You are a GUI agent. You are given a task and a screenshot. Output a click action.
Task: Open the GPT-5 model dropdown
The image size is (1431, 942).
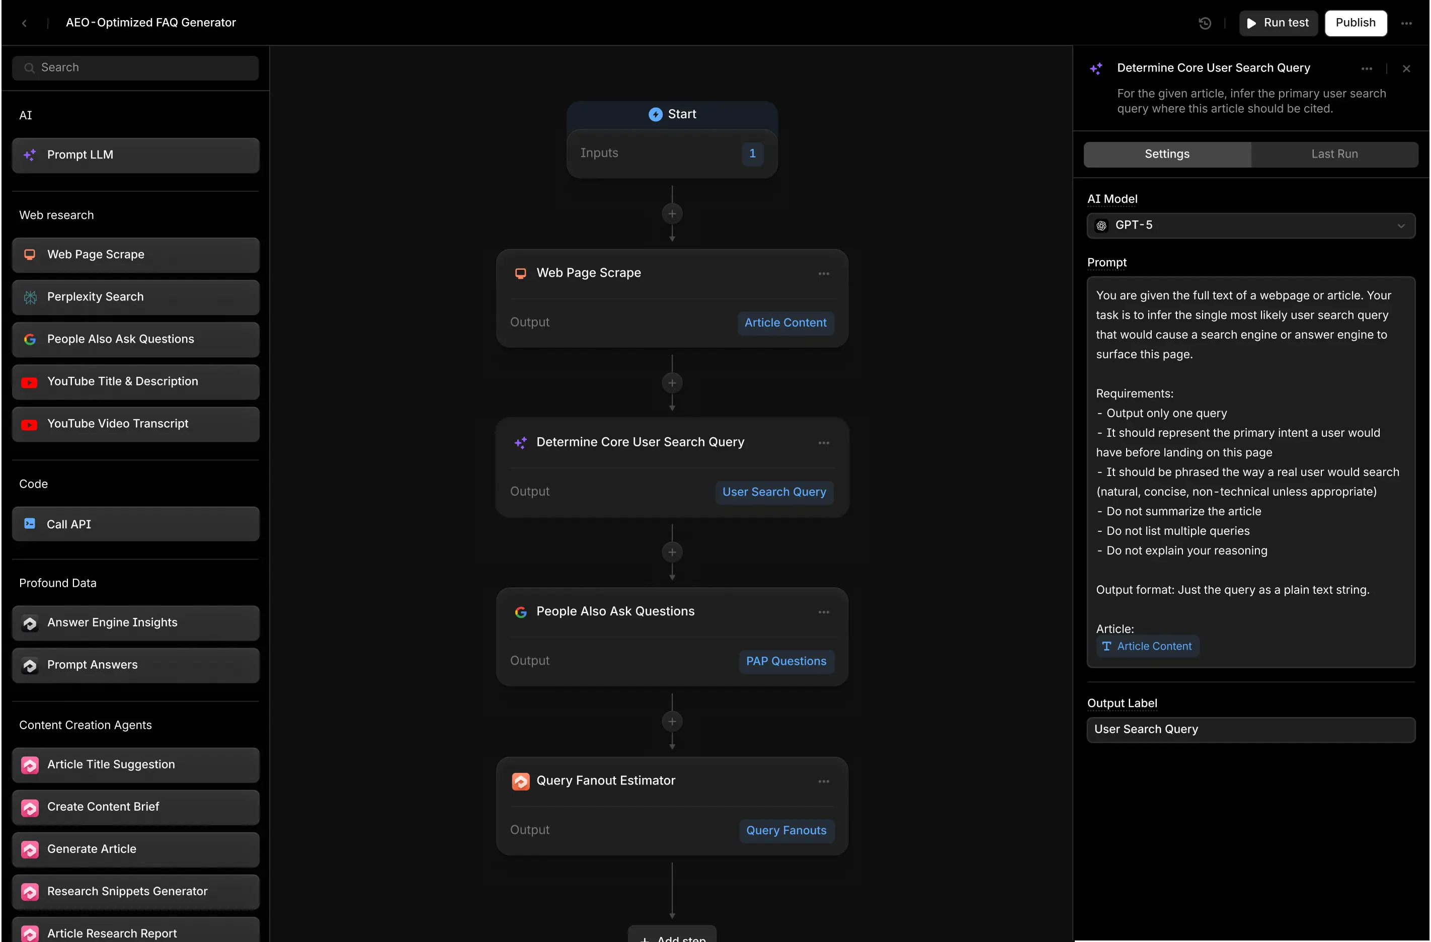[1251, 225]
